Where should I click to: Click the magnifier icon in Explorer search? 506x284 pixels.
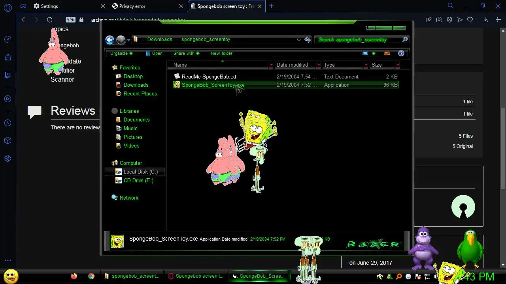[x=405, y=39]
